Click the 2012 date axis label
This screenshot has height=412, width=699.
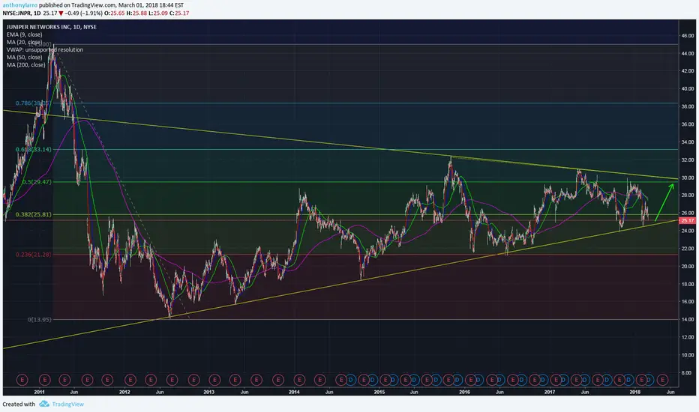tap(124, 392)
